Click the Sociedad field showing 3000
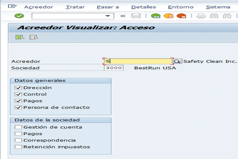Viewport: 238px width, 159px height. (114, 68)
